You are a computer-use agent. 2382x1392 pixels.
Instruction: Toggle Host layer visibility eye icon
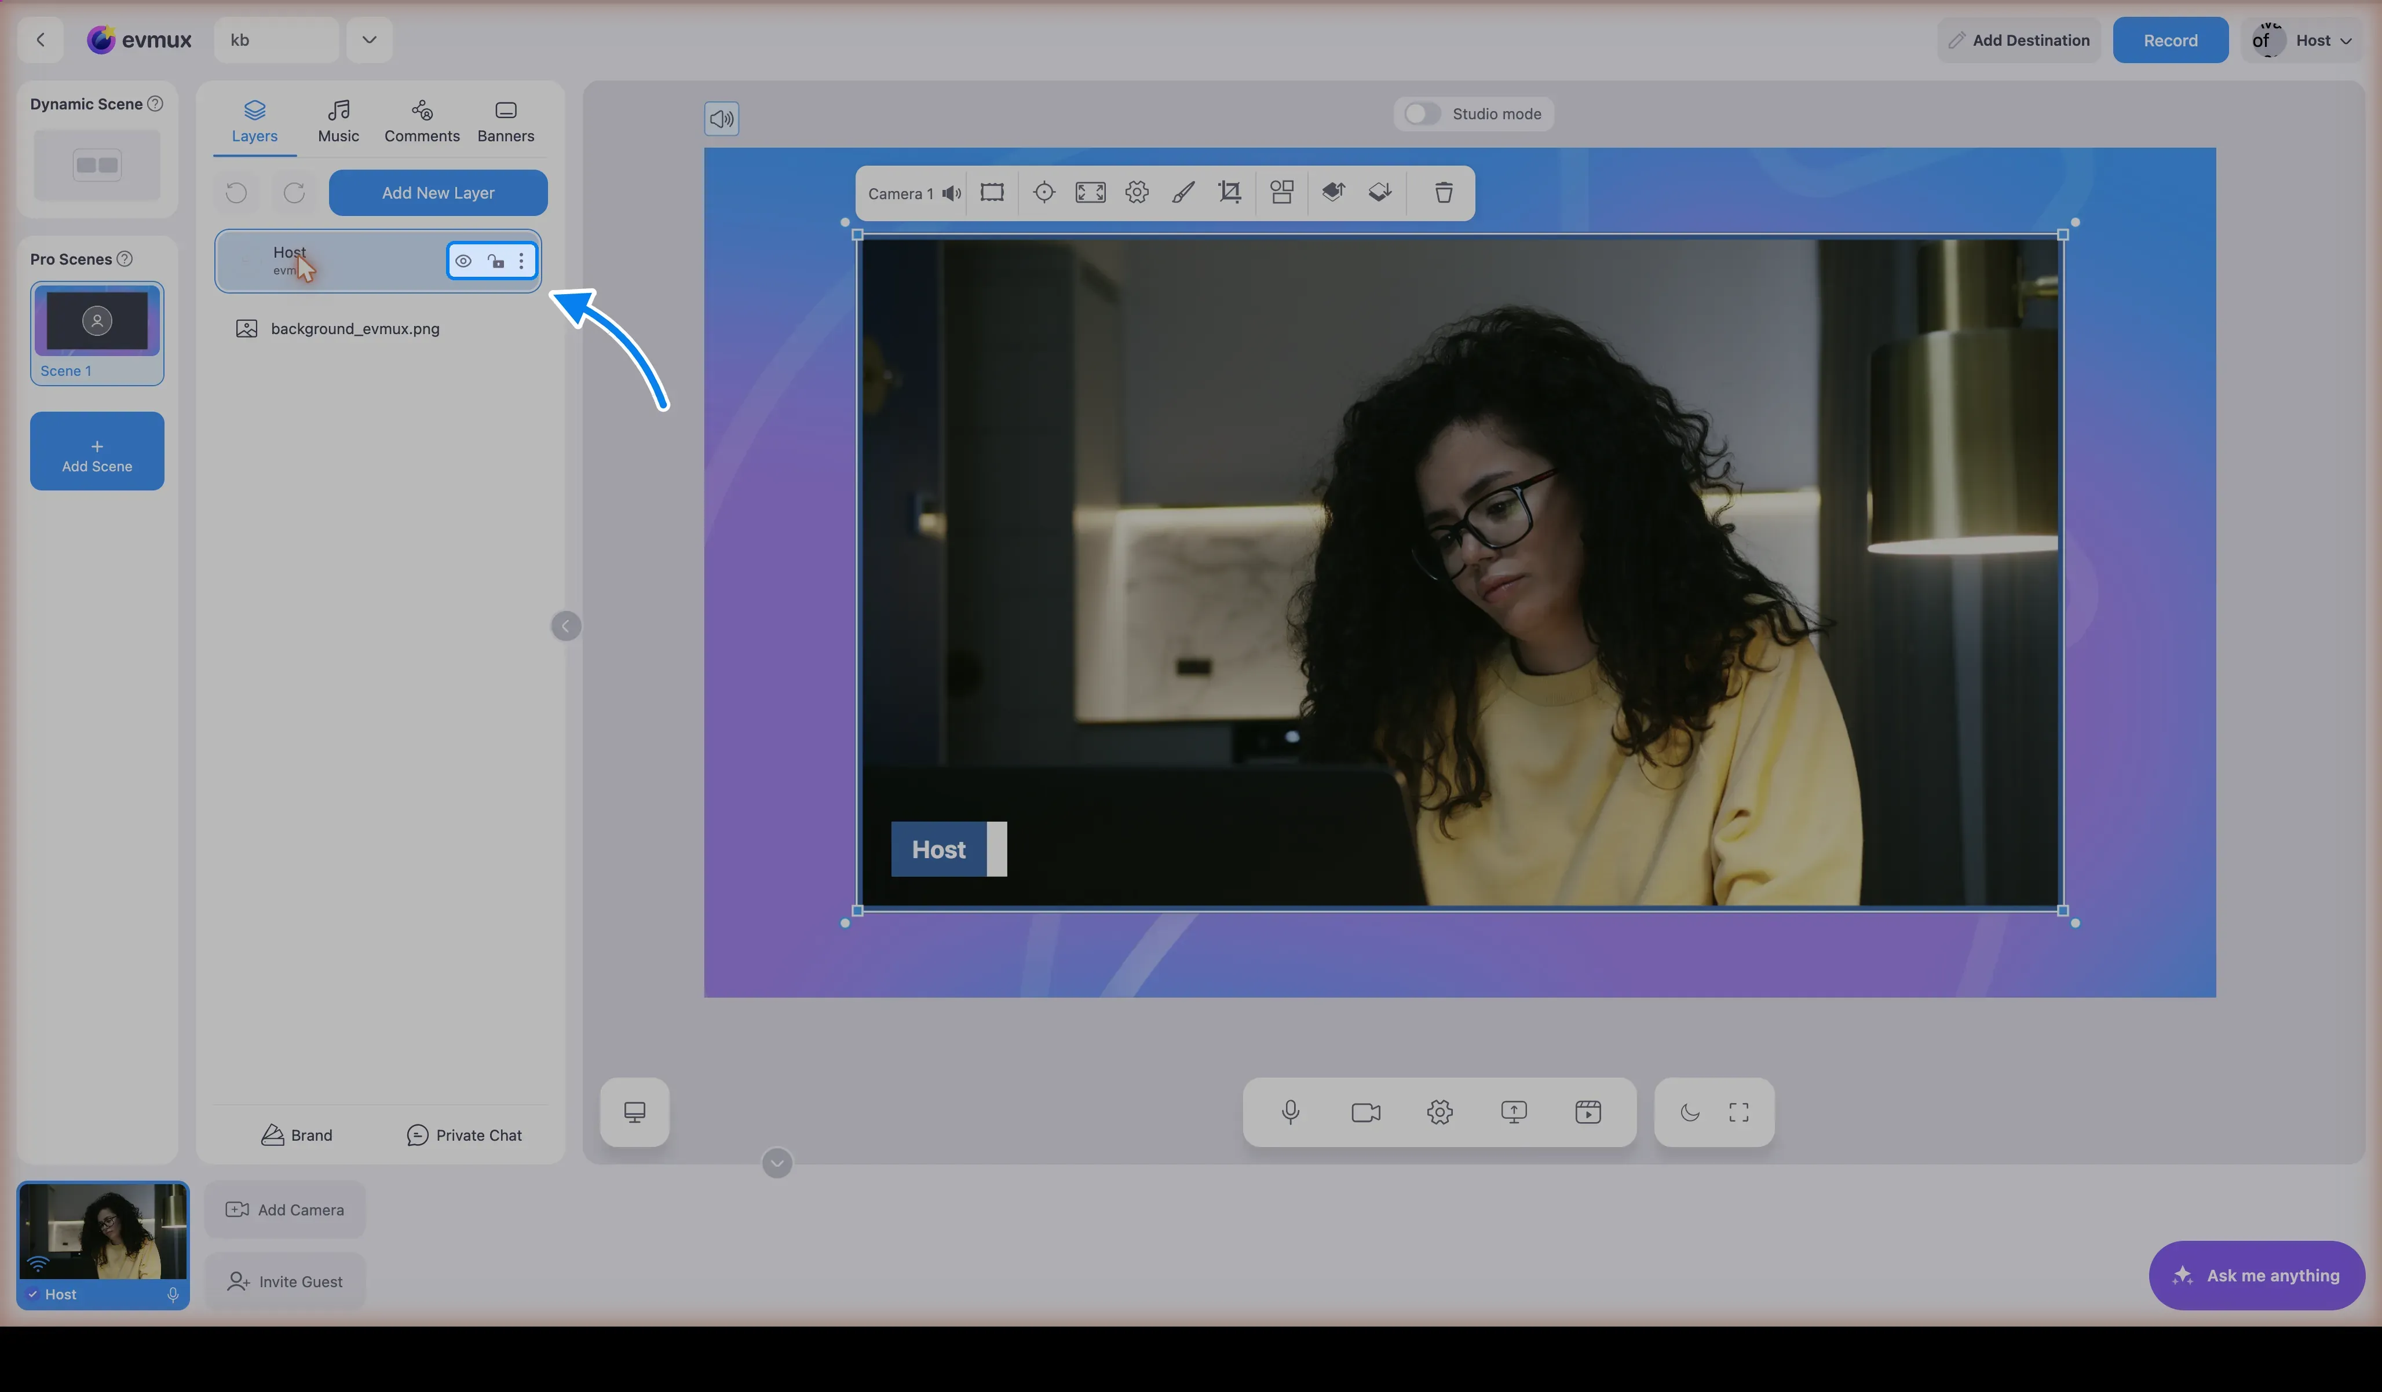(463, 261)
